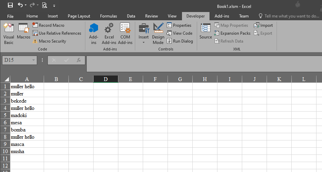Open Customize Quick Access Toolbar dropdown
The height and width of the screenshot is (172, 322).
54,6
